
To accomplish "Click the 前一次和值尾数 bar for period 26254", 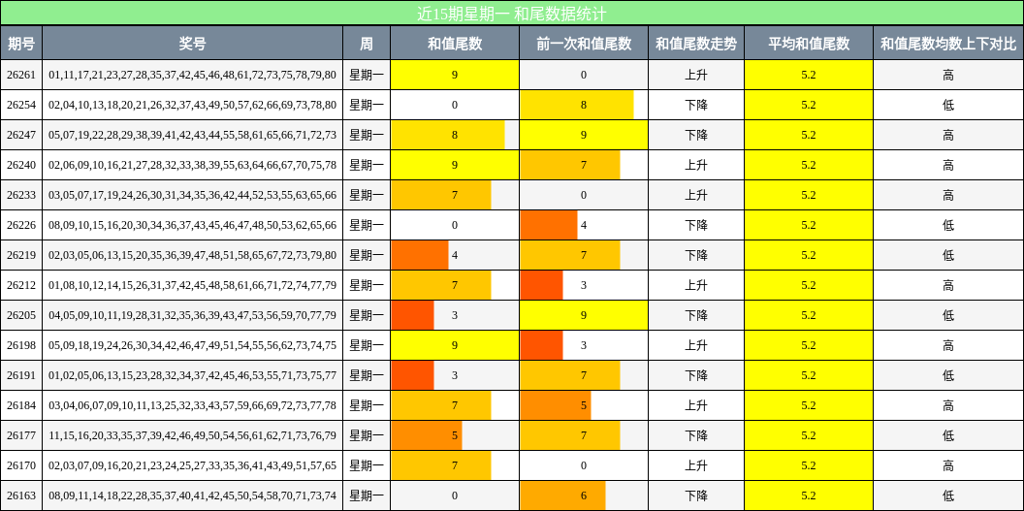I will pyautogui.click(x=577, y=105).
